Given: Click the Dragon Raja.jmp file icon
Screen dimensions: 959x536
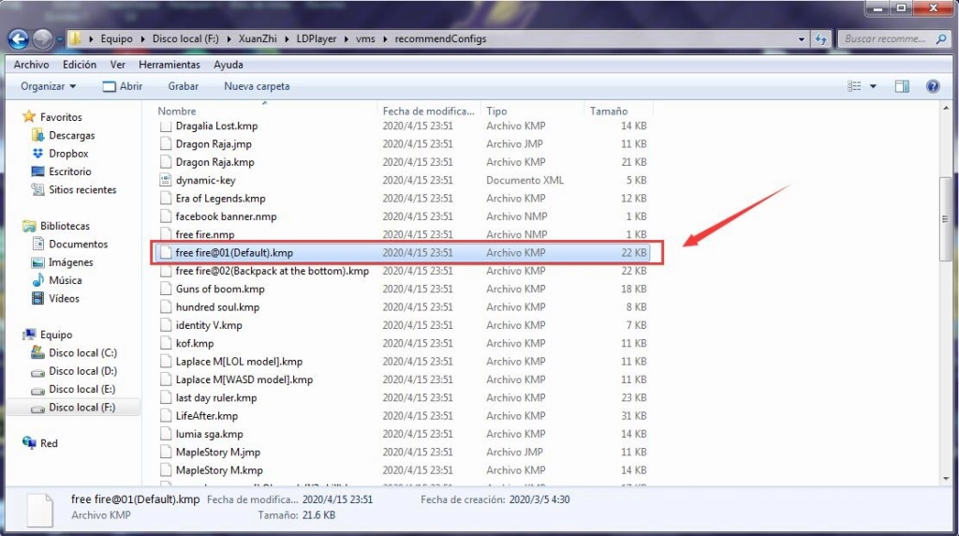Looking at the screenshot, I should click(x=165, y=143).
